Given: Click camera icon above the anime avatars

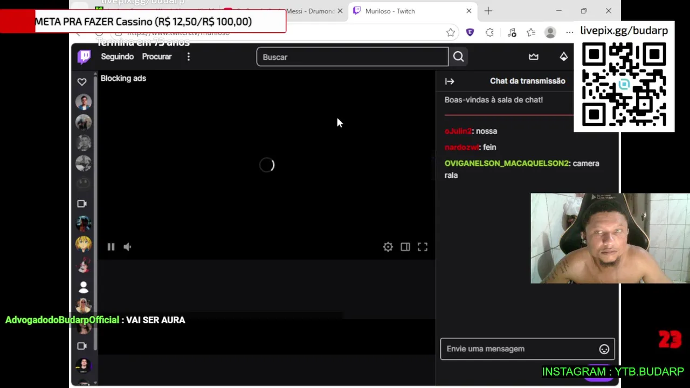Looking at the screenshot, I should pos(82,204).
